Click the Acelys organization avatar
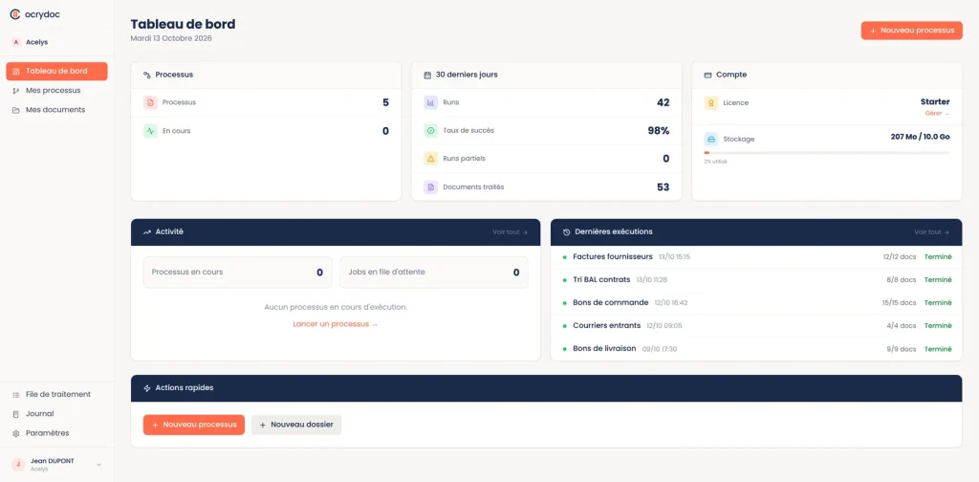Viewport: 979px width, 482px height. (16, 42)
